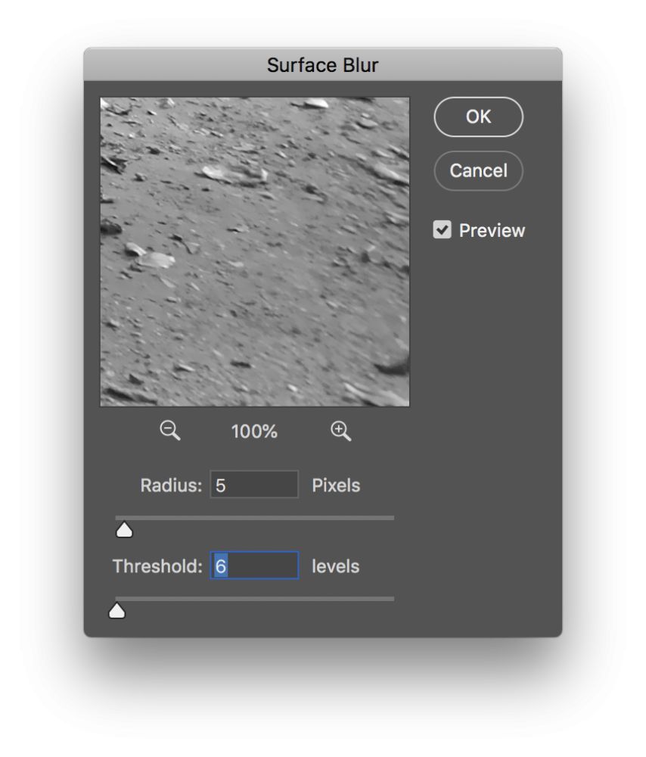Click inside the Threshold input field
646x757 pixels.
click(x=254, y=565)
